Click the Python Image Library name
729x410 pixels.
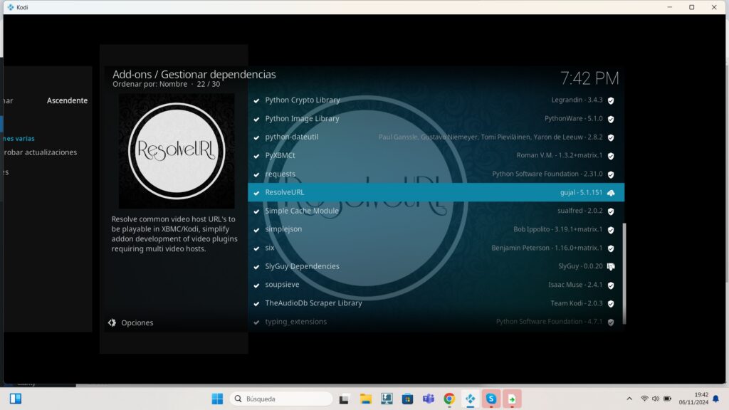(x=302, y=119)
